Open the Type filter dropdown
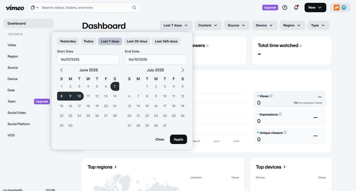This screenshot has width=356, height=191. pos(318,25)
